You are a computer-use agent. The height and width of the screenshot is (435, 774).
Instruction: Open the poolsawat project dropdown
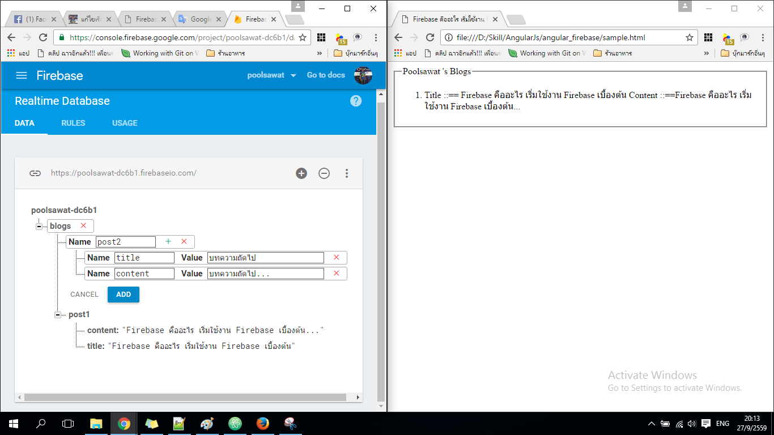click(272, 75)
